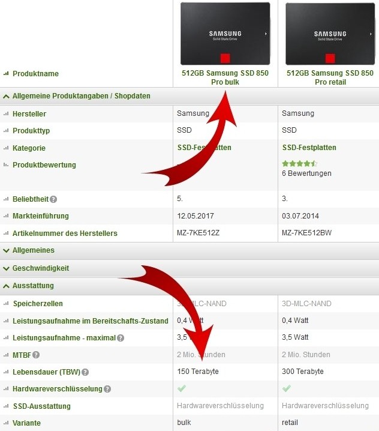Image resolution: width=379 pixels, height=431 pixels.
Task: Click the star rating of the retail SSD
Action: (x=300, y=163)
